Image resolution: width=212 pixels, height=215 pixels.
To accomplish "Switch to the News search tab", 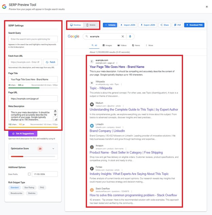I will tap(136, 45).
